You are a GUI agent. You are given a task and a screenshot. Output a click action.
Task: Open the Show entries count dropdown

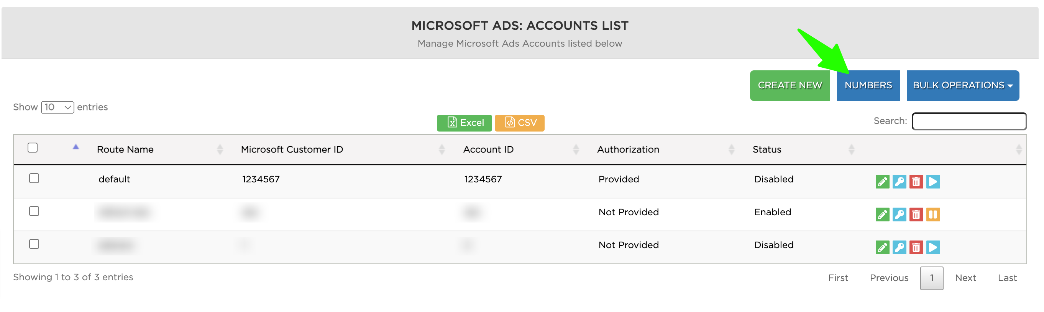57,107
